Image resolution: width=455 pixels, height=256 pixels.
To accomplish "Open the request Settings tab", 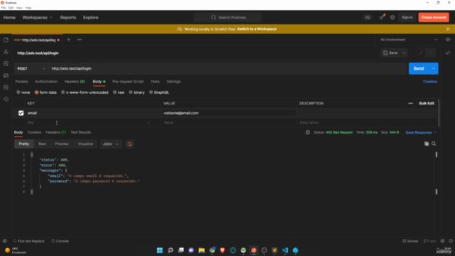I will coord(173,82).
